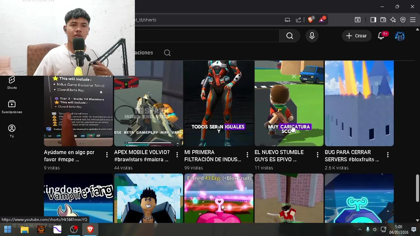
Task: Click the Brave browser taskbar icon
Action: pos(90,229)
